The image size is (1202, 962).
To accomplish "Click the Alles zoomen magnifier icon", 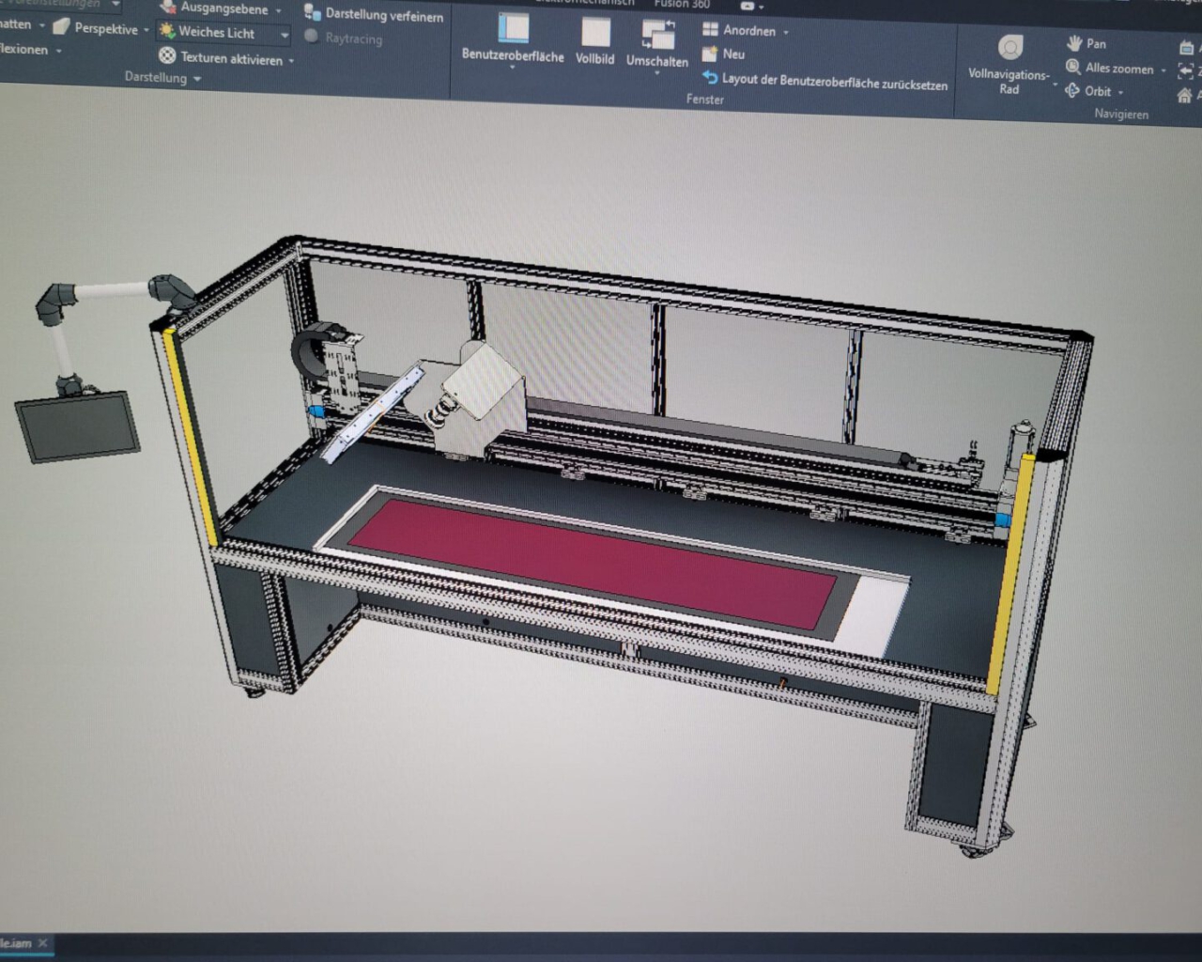I will click(x=1073, y=67).
